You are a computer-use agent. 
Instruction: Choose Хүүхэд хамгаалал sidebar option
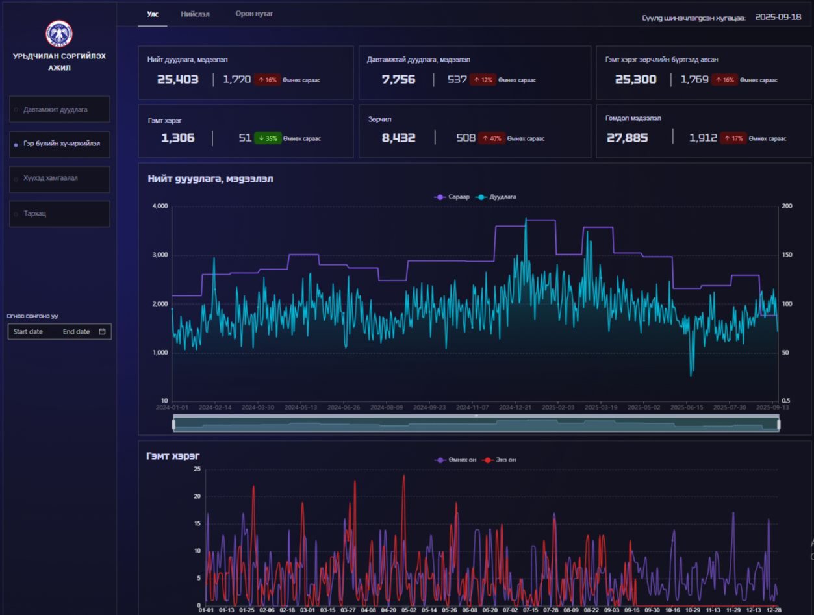point(60,179)
